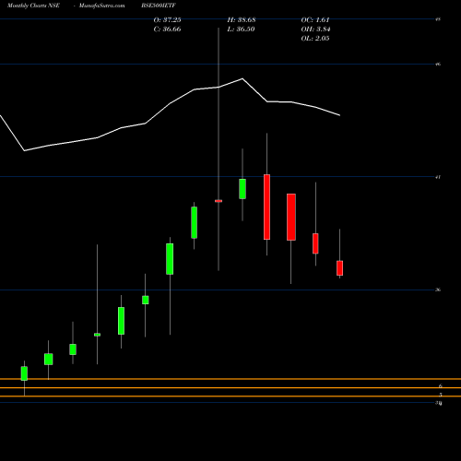461x461 pixels.
Task: Click the 'L: 36.50' low value
Action: 241,30
